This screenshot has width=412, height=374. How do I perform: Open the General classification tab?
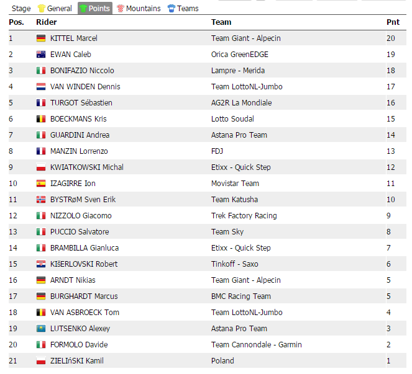pos(55,9)
